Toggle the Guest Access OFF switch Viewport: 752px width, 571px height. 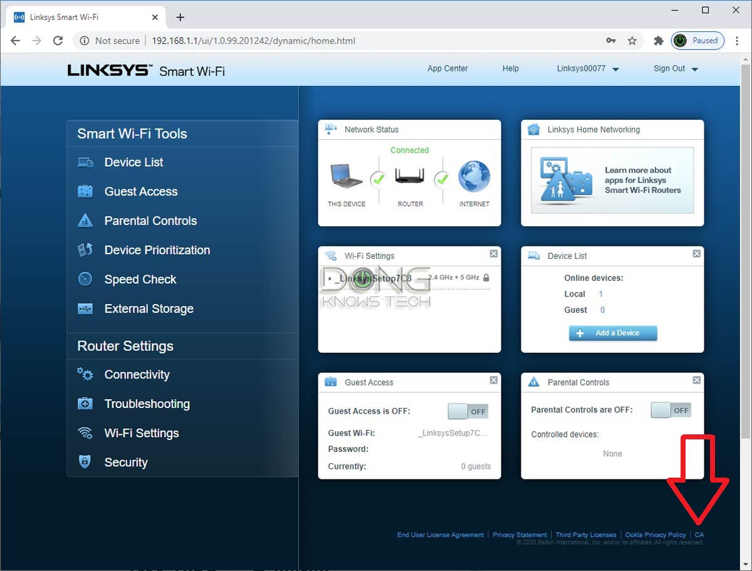click(468, 411)
